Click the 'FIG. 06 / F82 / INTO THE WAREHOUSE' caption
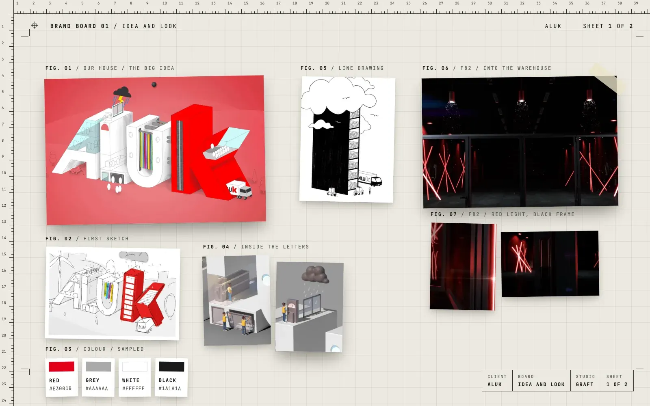Image resolution: width=650 pixels, height=406 pixels. (487, 68)
